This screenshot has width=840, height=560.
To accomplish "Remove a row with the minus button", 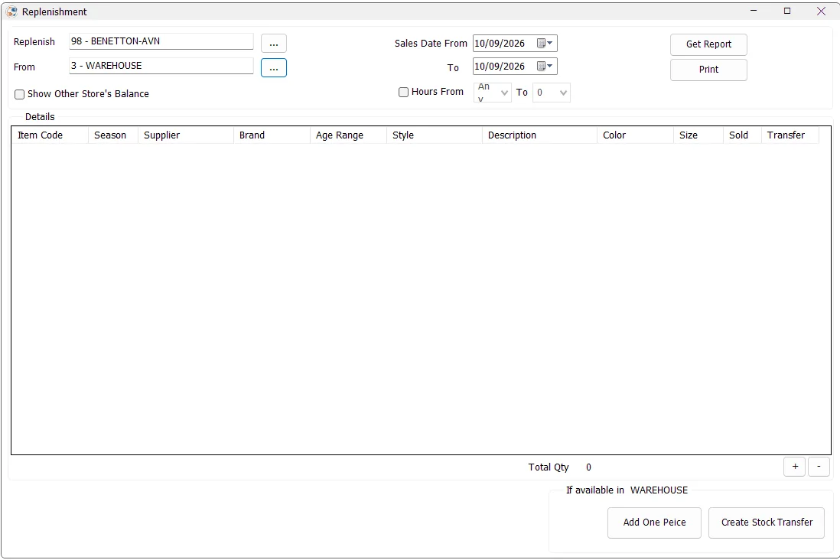I will coord(819,467).
